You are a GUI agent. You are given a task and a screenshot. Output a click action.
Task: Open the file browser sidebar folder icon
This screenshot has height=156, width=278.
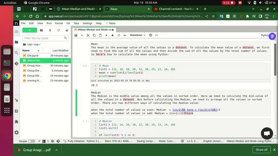pos(17,42)
